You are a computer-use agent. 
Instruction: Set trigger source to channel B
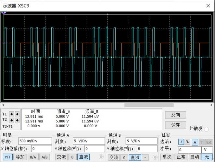click(x=201, y=142)
